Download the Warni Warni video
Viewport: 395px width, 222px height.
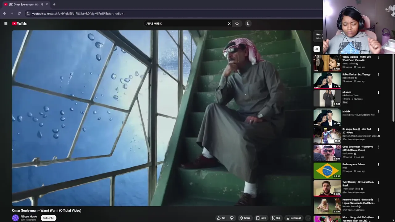click(x=294, y=218)
